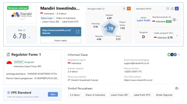Click the Mngmt Resiko 7.03 rating
Image resolution: width=187 pixels, height=104 pixels.
pyautogui.click(x=122, y=25)
